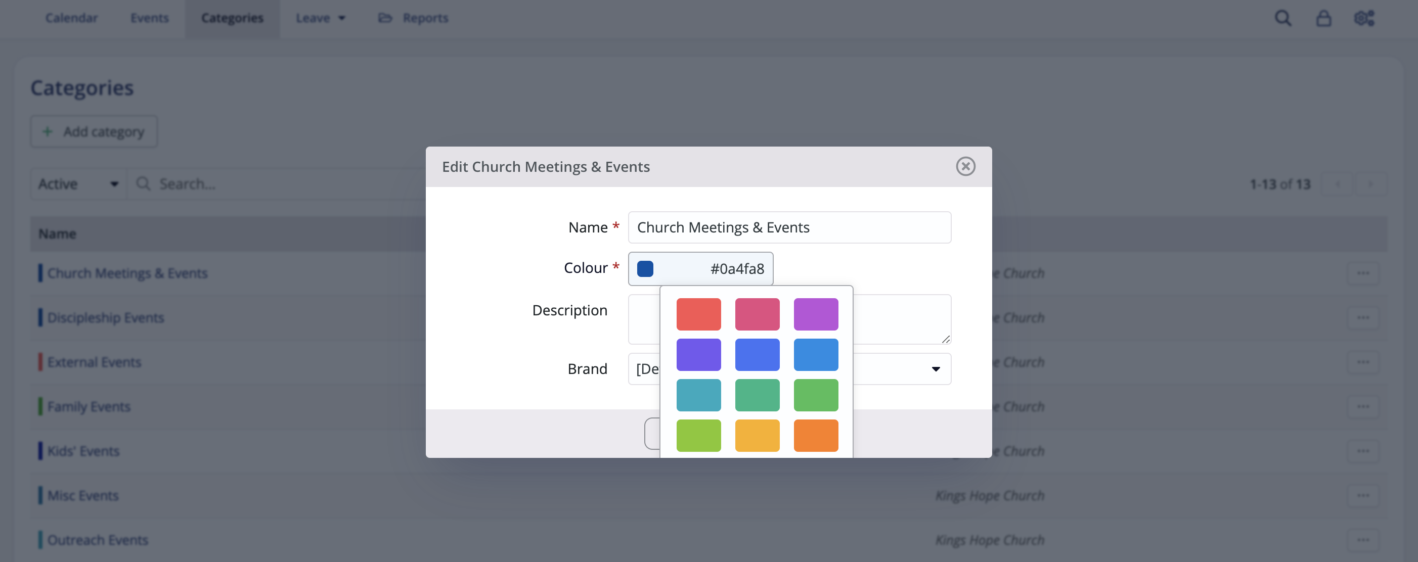Expand the Leave navigation dropdown

pos(321,18)
